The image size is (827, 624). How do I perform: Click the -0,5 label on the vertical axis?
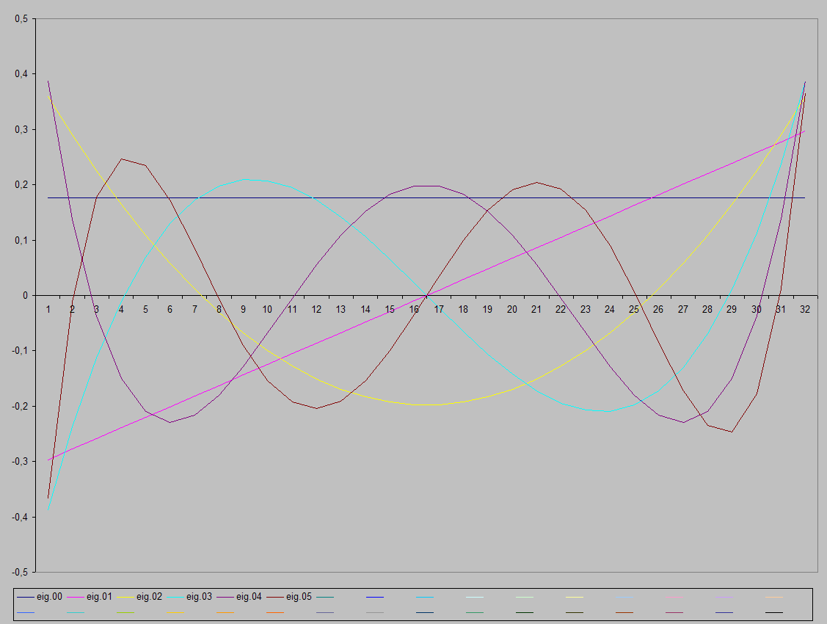coord(20,572)
